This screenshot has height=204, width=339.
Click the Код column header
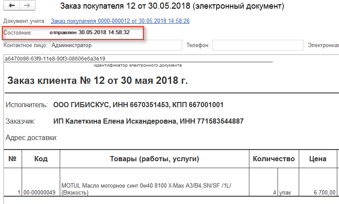coord(41,159)
